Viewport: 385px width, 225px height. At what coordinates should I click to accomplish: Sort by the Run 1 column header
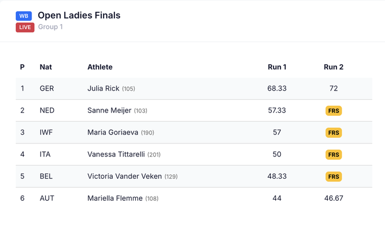coord(277,67)
